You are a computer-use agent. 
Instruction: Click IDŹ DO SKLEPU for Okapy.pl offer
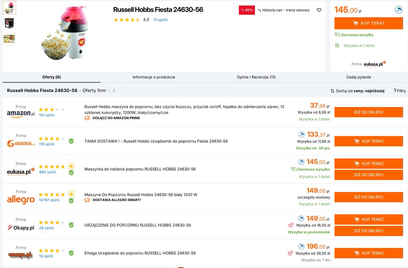point(369,231)
